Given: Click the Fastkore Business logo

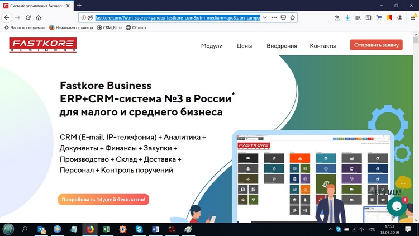Looking at the screenshot, I should [x=43, y=45].
